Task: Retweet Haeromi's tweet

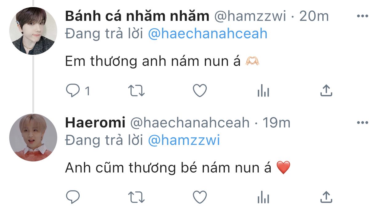Action: pos(136,197)
